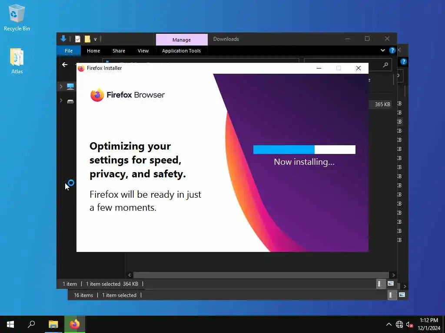The height and width of the screenshot is (333, 445).
Task: Open the Atlas folder on desktop
Action: 17,61
